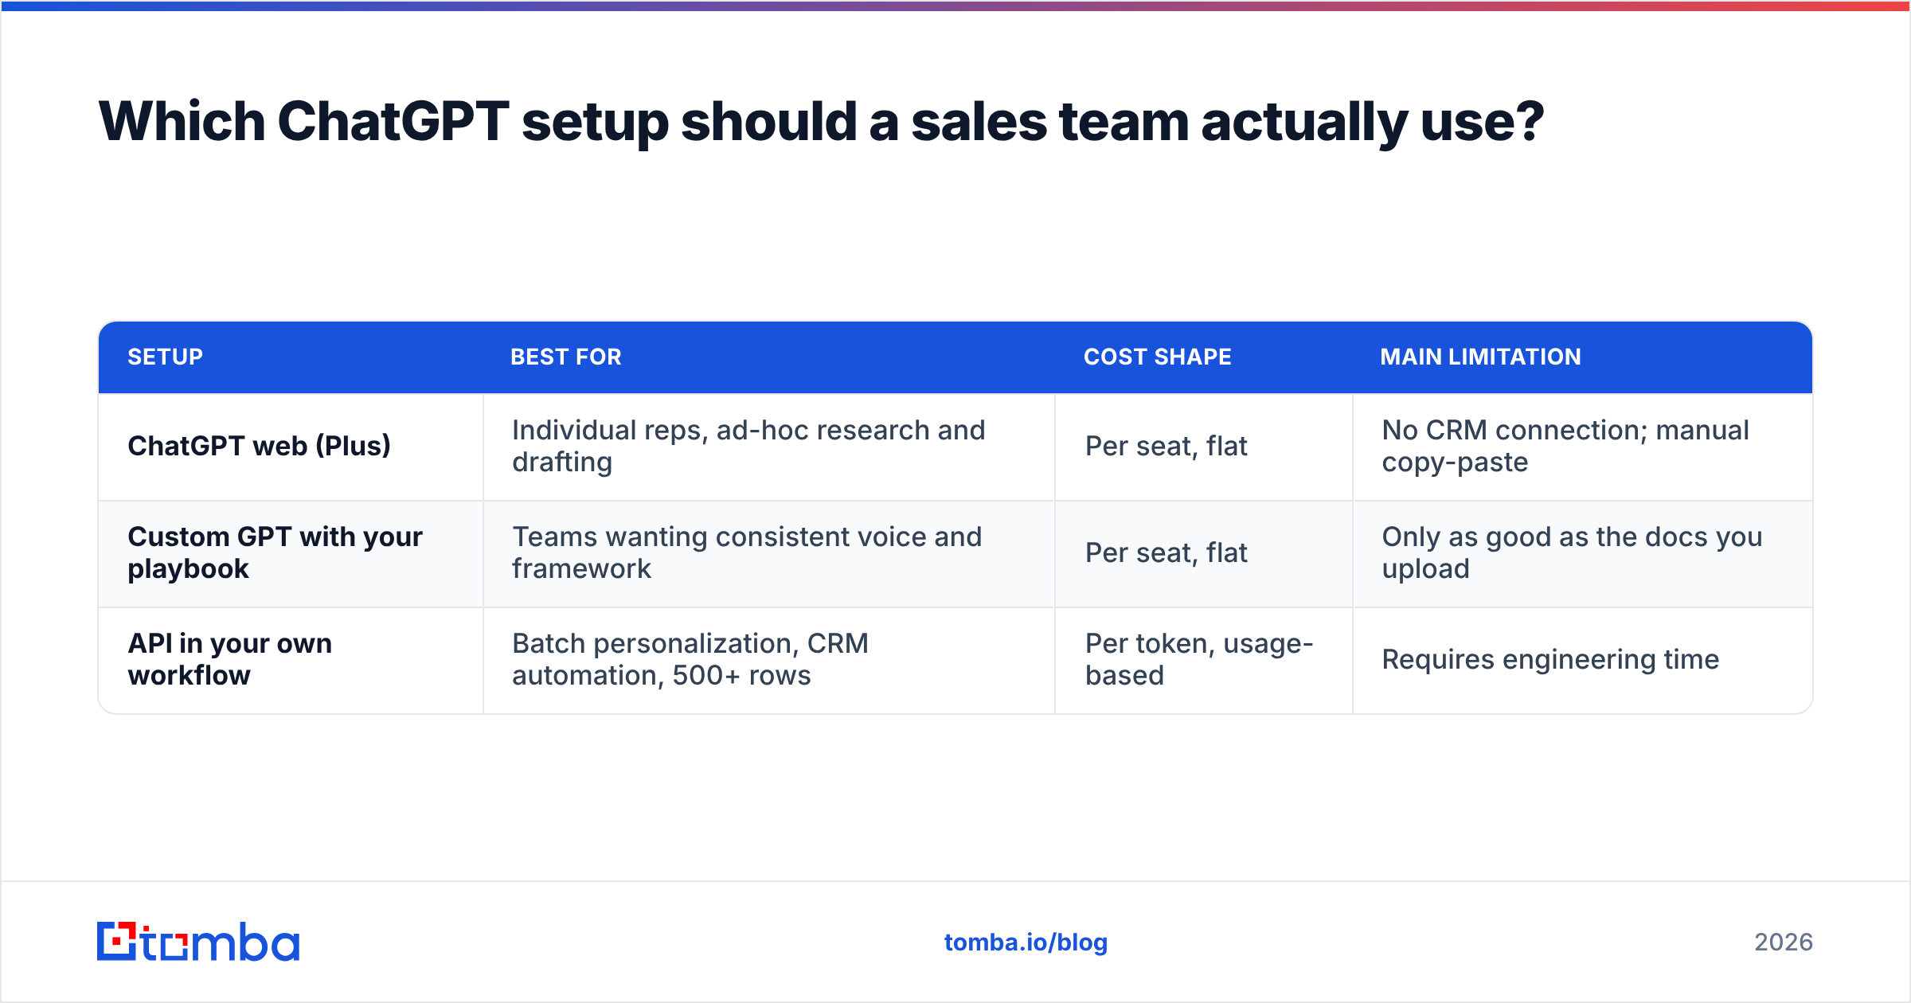Click the COST SHAPE column header

(x=1158, y=357)
